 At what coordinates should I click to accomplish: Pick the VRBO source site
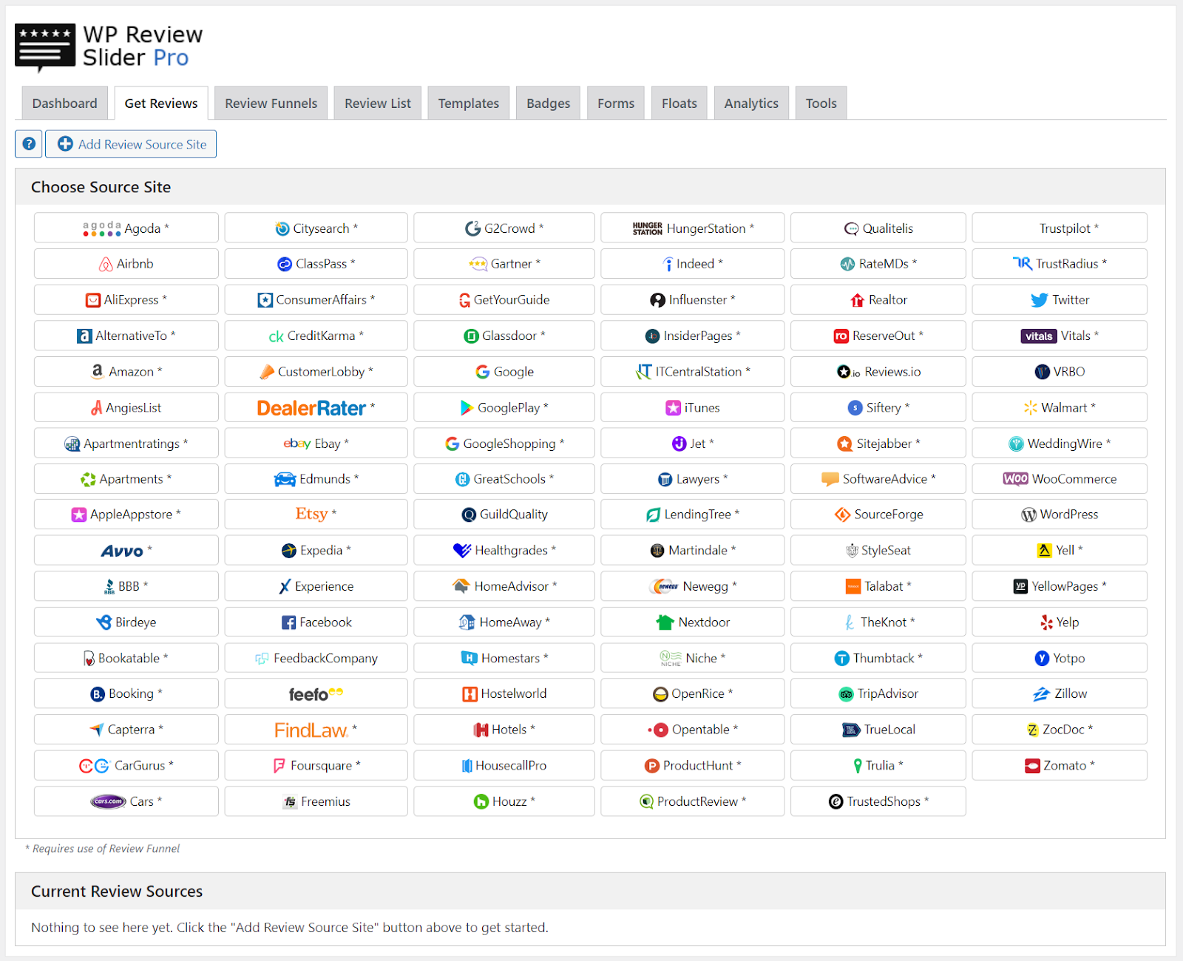[x=1060, y=372]
